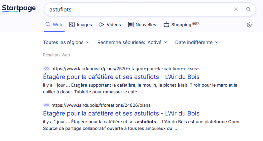The image size is (263, 141).
Task: Clear the search box with the X icon
Action: [236, 9]
